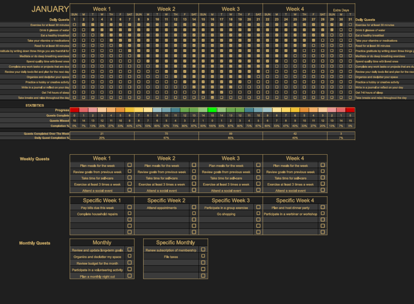This screenshot has height=304, width=414.
Task: Uncheck day 3 box for 'Drink 8 glasses of water'
Action: pyautogui.click(x=93, y=30)
